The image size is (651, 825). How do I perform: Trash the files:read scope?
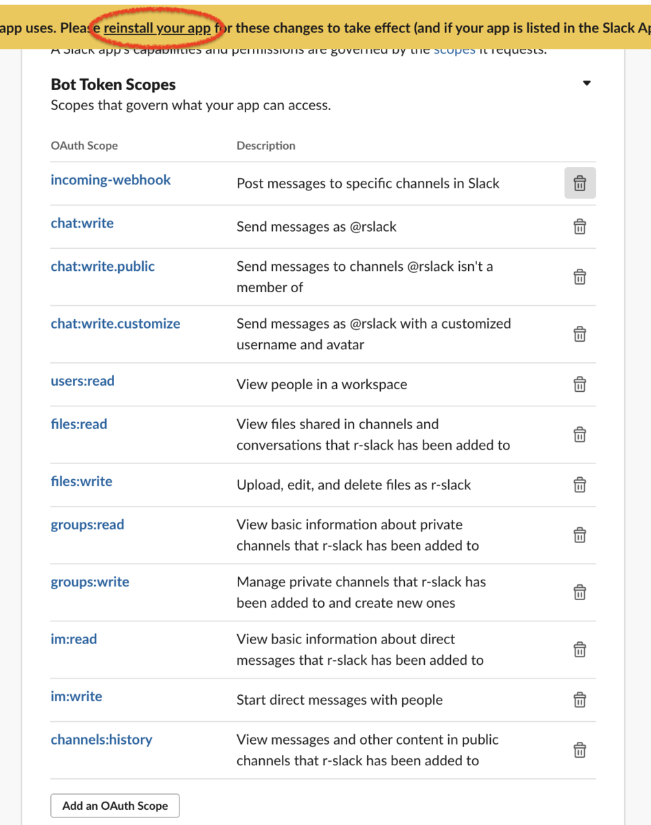click(580, 434)
